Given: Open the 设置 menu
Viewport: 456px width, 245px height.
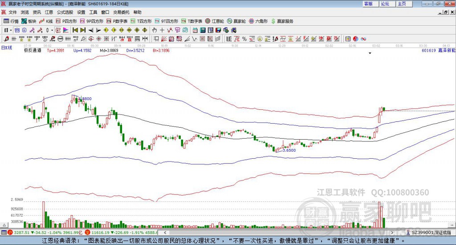Looking at the screenshot, I should (81, 12).
